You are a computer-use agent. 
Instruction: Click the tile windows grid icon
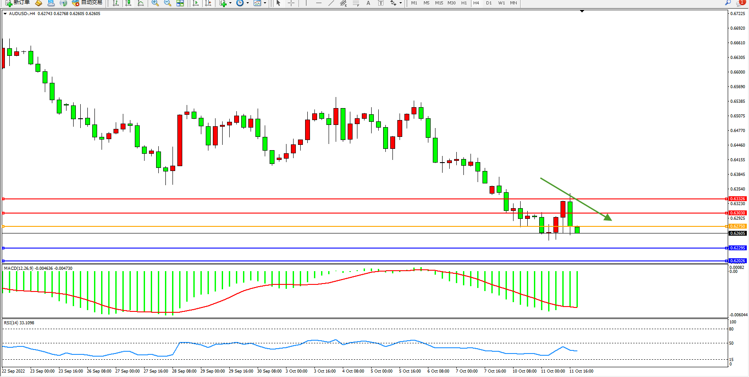tap(180, 3)
